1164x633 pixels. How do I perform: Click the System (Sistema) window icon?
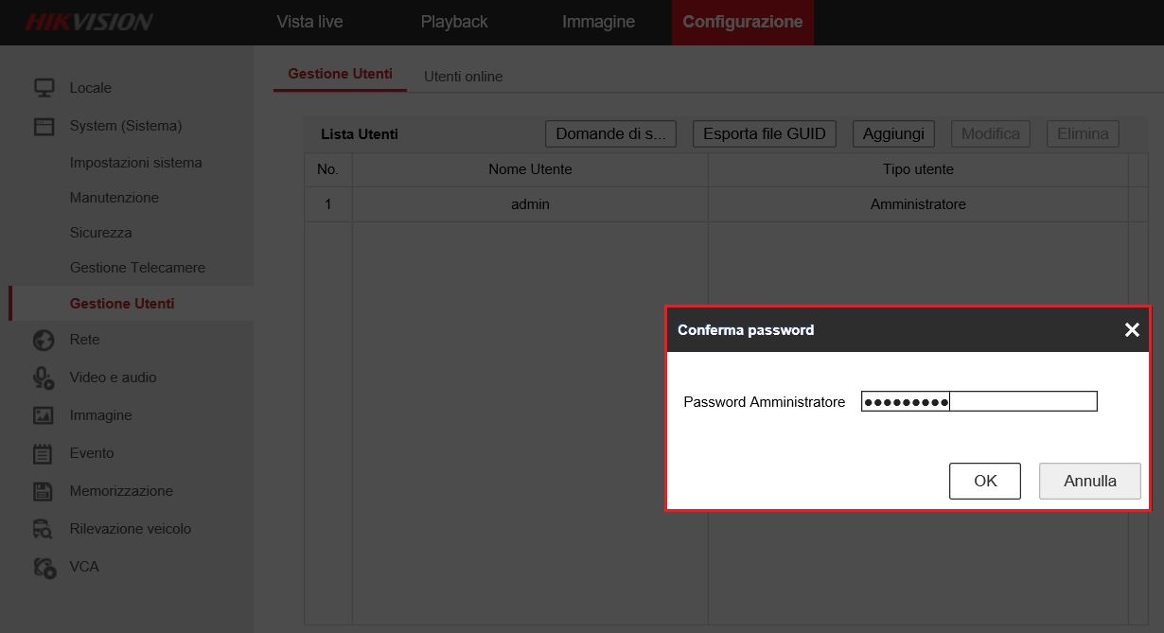pos(44,126)
